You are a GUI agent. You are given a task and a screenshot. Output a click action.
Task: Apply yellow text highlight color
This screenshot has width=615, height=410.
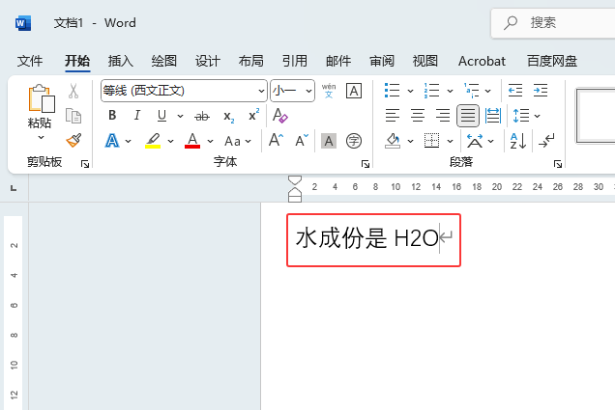[x=153, y=141]
